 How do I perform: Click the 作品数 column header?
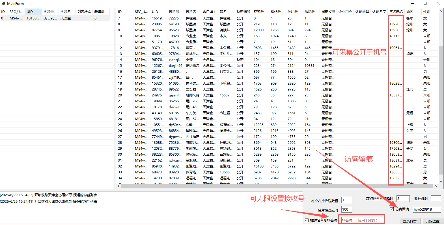tap(311, 12)
